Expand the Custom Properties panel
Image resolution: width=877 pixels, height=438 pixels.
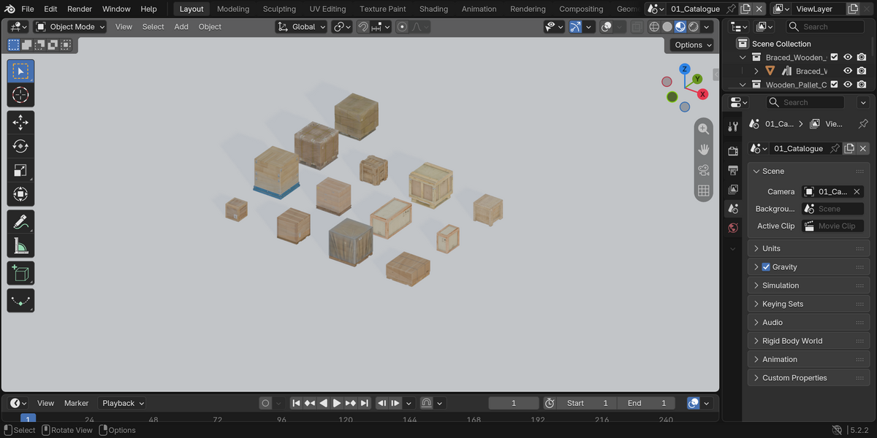(808, 378)
